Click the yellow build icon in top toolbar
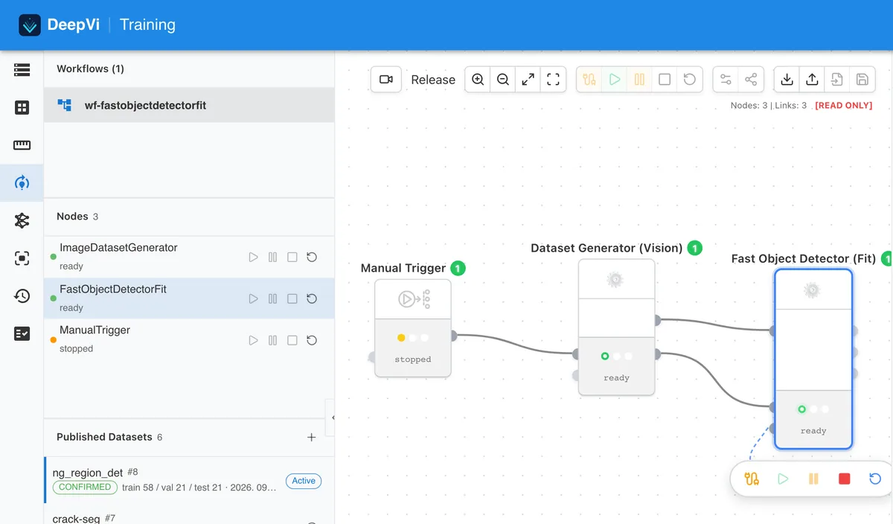This screenshot has width=893, height=524. (589, 80)
